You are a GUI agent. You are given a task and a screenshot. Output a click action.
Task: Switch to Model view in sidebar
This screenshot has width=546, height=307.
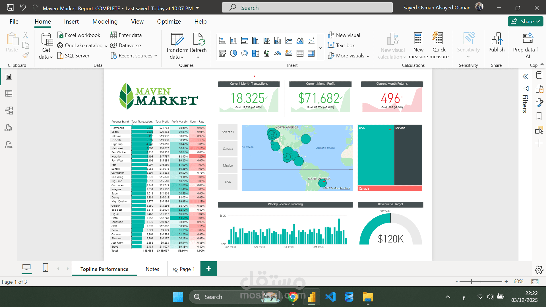pos(9,111)
